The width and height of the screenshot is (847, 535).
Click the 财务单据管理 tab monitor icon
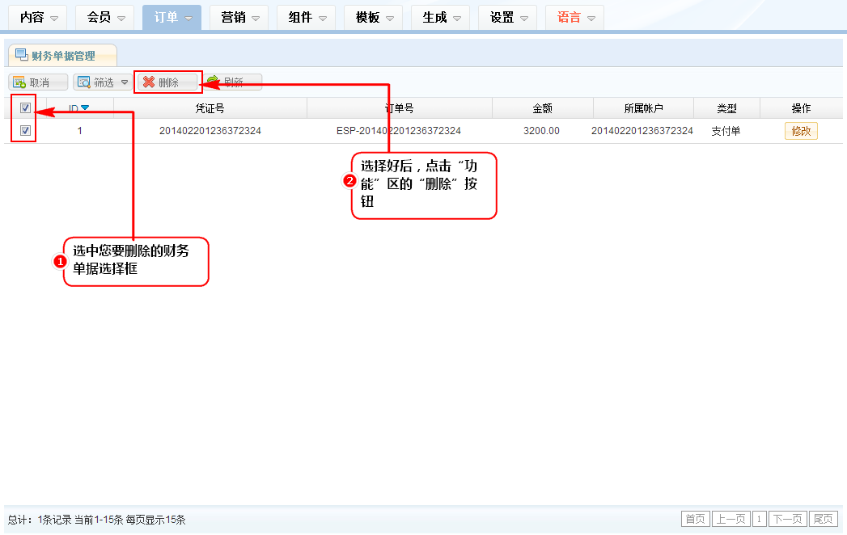(x=22, y=55)
